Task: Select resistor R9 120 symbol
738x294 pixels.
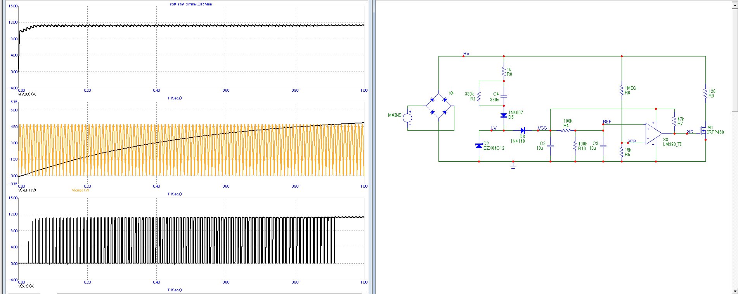Action: (x=705, y=93)
